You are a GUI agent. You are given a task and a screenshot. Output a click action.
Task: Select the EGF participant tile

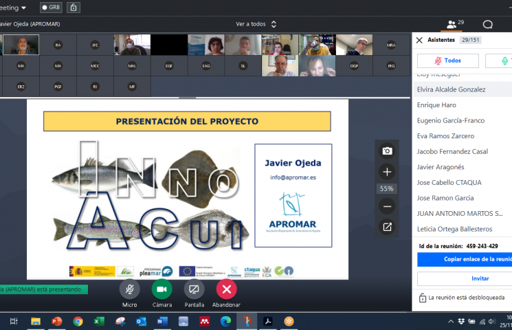[169, 66]
